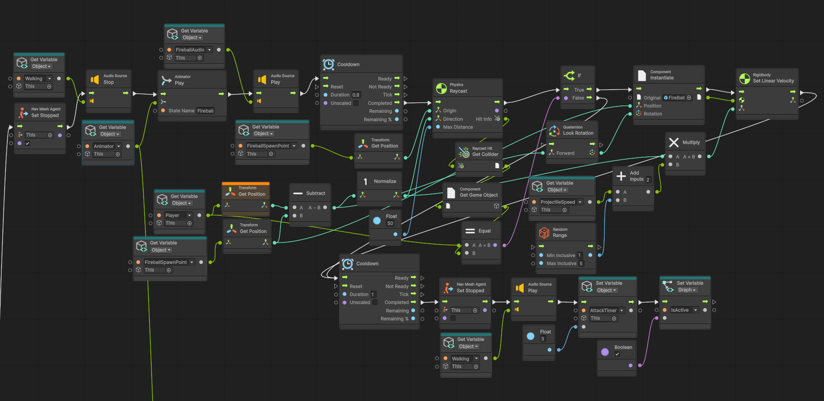Click the Subtract node minus icon
Screen dimensions: 824x401
pos(298,193)
